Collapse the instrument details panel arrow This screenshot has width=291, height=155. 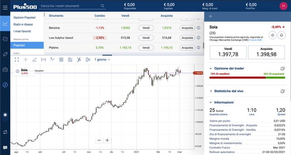(210, 16)
